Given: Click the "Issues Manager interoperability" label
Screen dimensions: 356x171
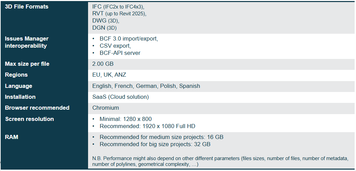Looking at the screenshot, I should (x=27, y=42).
